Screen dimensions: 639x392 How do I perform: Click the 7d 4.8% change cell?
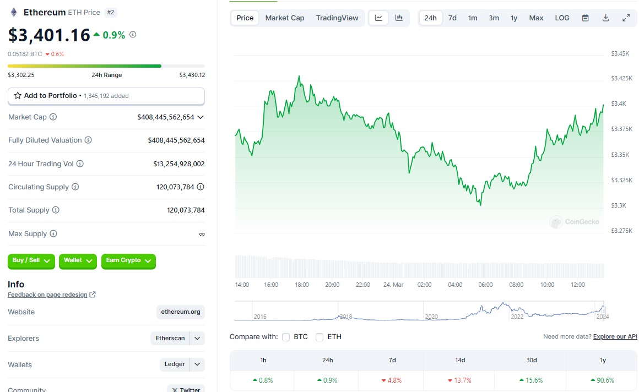point(392,380)
